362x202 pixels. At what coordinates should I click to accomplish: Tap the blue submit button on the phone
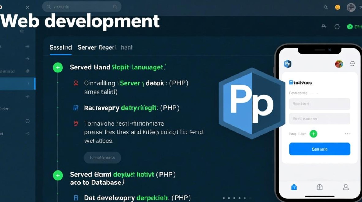click(319, 149)
